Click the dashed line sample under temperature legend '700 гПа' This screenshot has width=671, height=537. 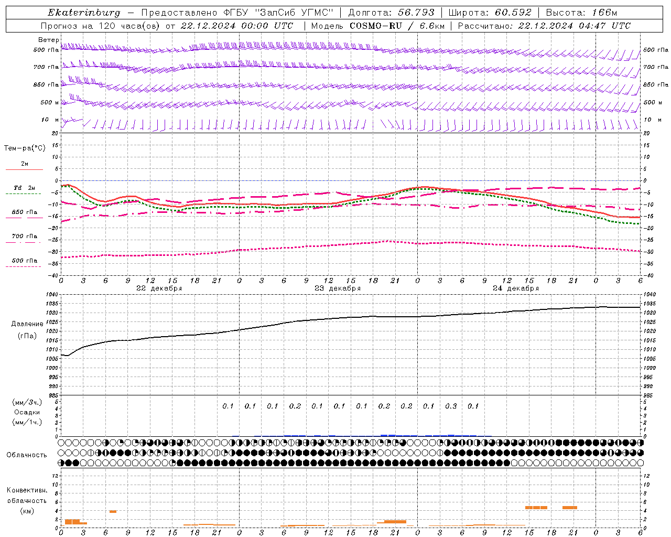point(24,243)
